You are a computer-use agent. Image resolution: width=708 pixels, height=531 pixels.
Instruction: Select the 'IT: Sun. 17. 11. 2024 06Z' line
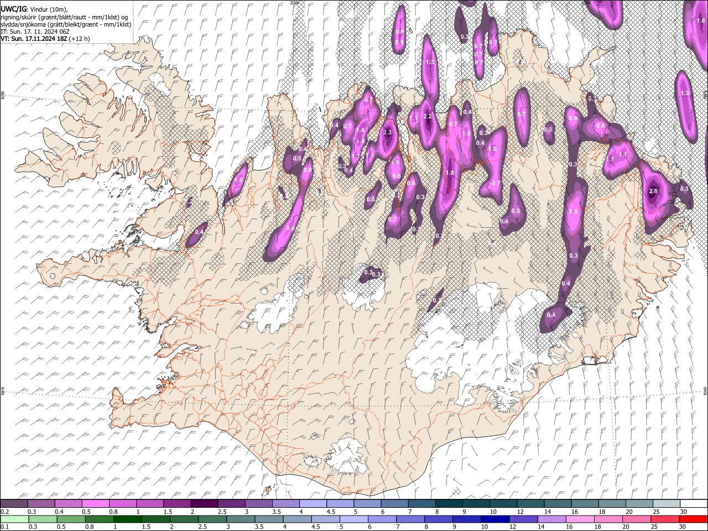click(35, 32)
